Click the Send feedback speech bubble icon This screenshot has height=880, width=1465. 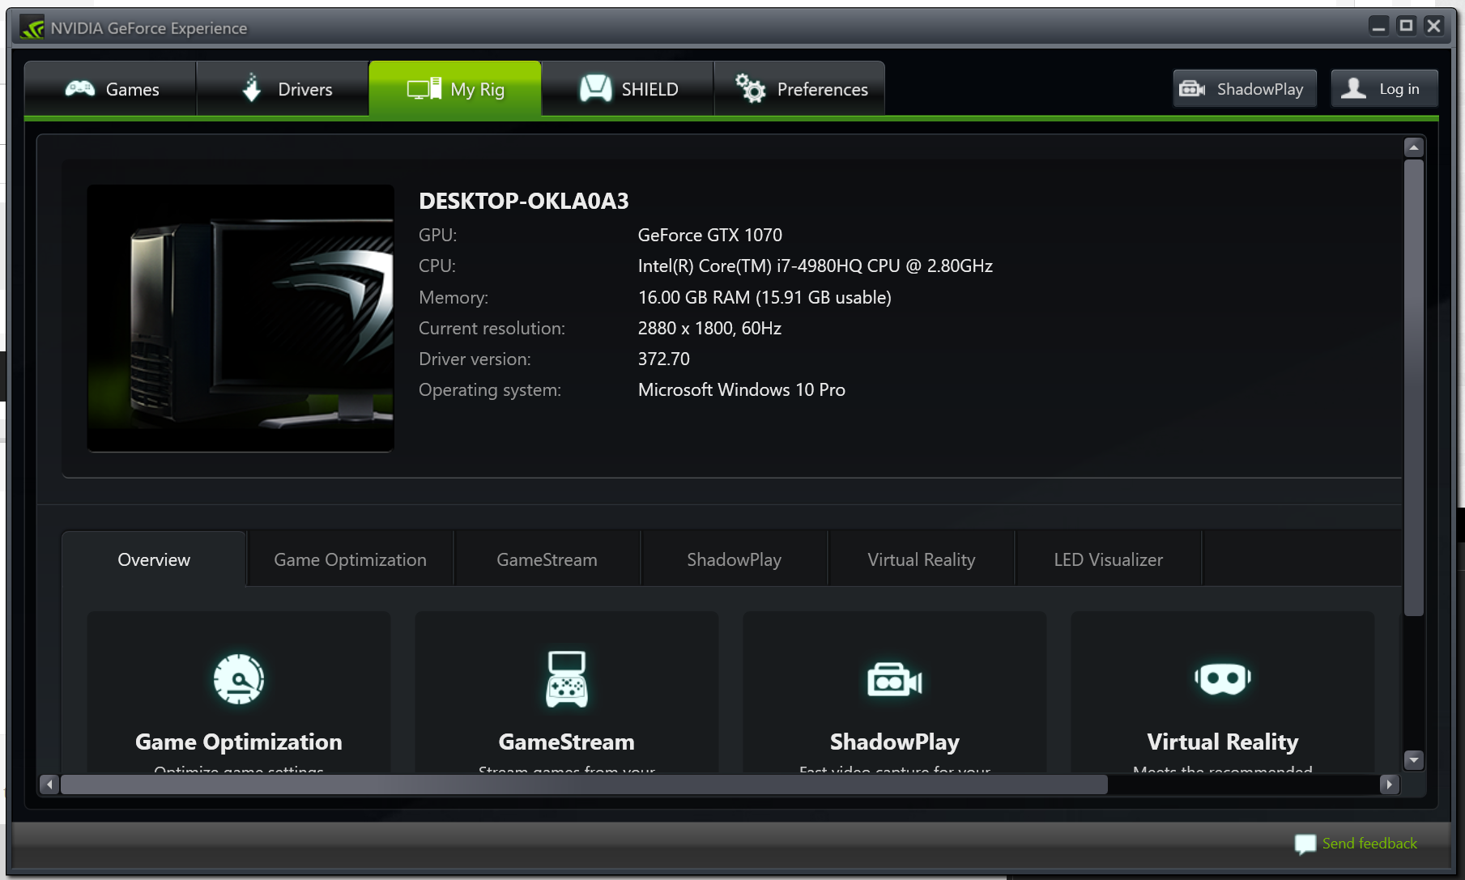(x=1305, y=844)
